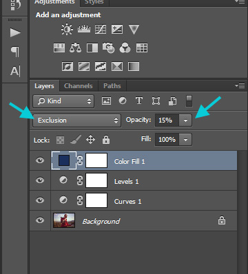Image resolution: width=248 pixels, height=274 pixels.
Task: Switch to the Channels tab
Action: (x=79, y=86)
